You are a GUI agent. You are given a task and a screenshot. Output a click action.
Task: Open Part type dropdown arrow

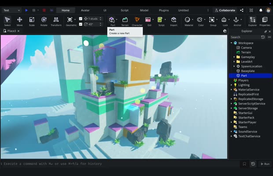(117, 20)
